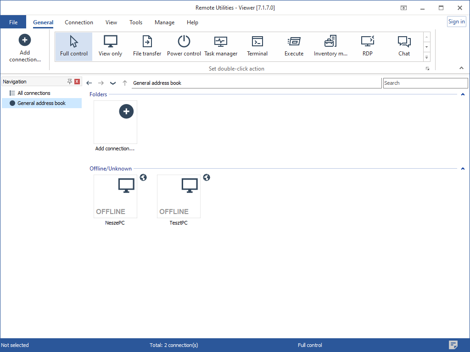Switch to the General tab
This screenshot has height=352, width=470.
point(43,22)
